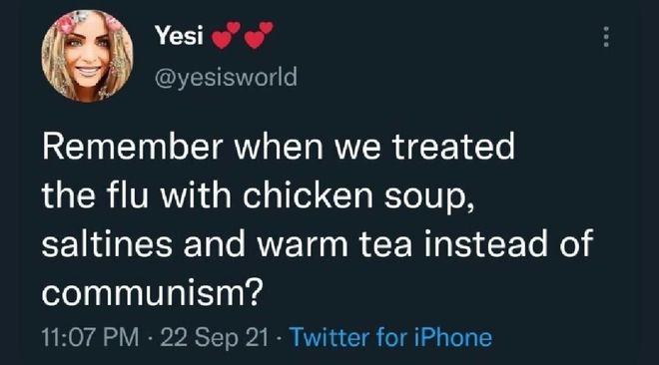Click the word "instead" in the tweet

pyautogui.click(x=486, y=243)
